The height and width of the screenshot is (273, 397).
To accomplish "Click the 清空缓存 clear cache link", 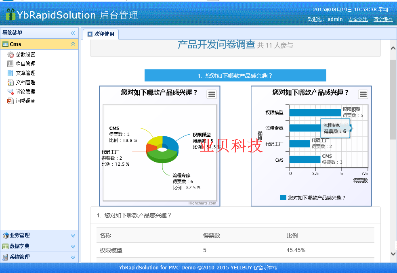I will tap(383, 19).
